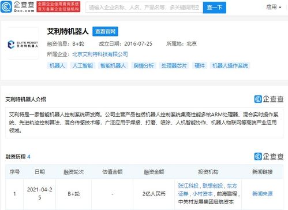
Task: Click the 日期 column header
Action: 40,172
